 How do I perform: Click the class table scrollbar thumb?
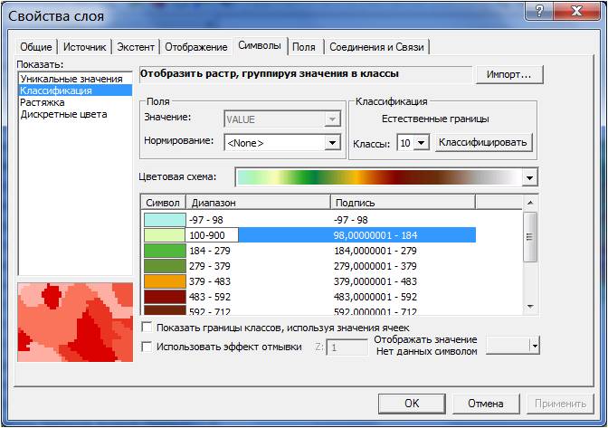point(530,236)
